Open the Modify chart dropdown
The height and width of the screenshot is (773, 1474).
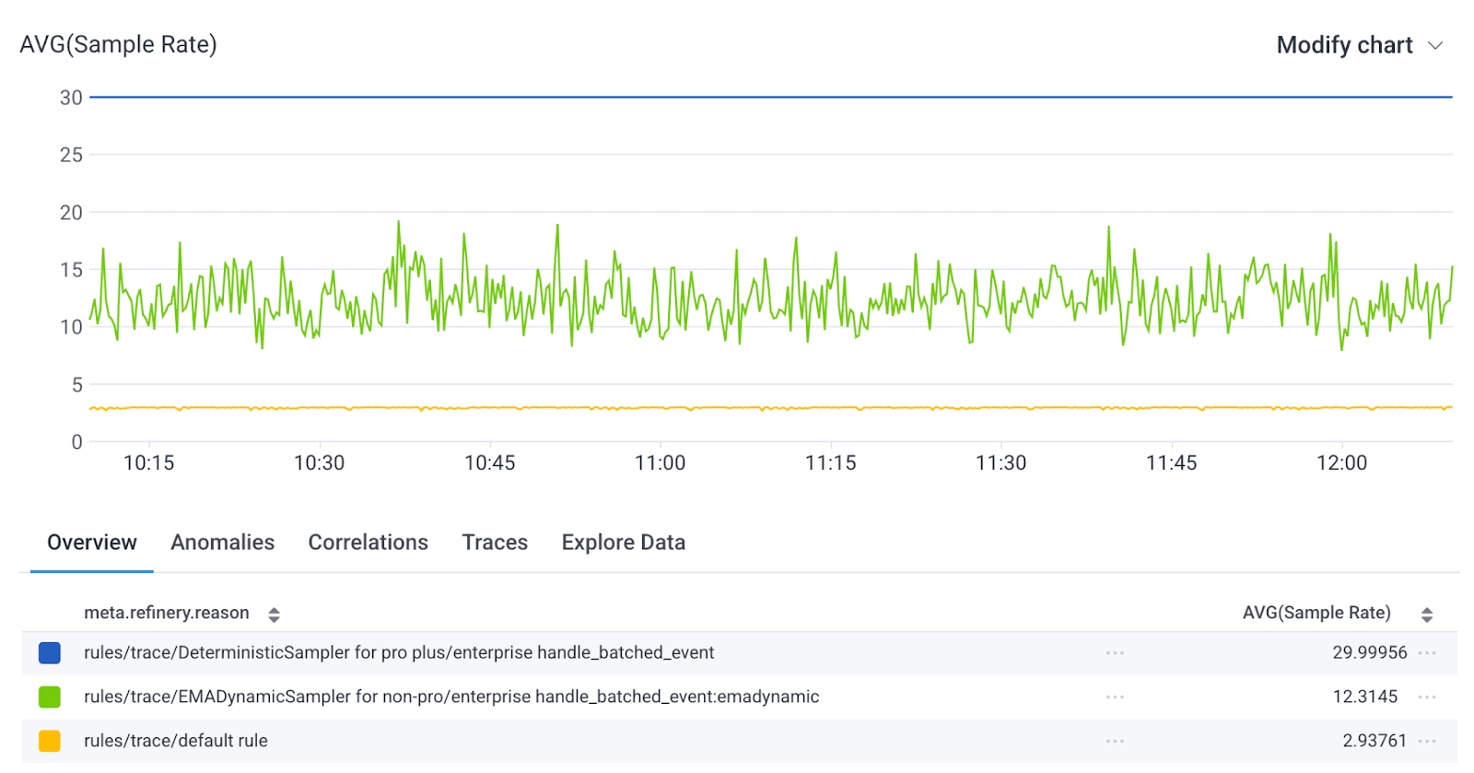[x=1344, y=45]
